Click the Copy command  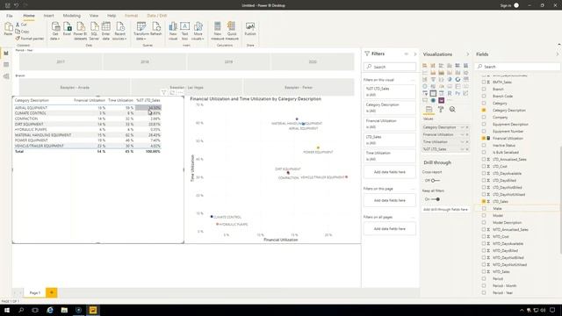(x=22, y=32)
